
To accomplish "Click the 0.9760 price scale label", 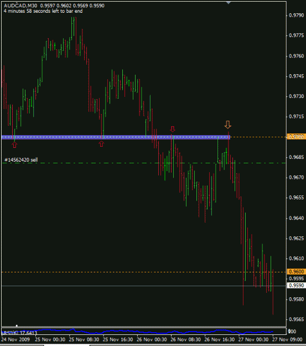I will [x=296, y=56].
